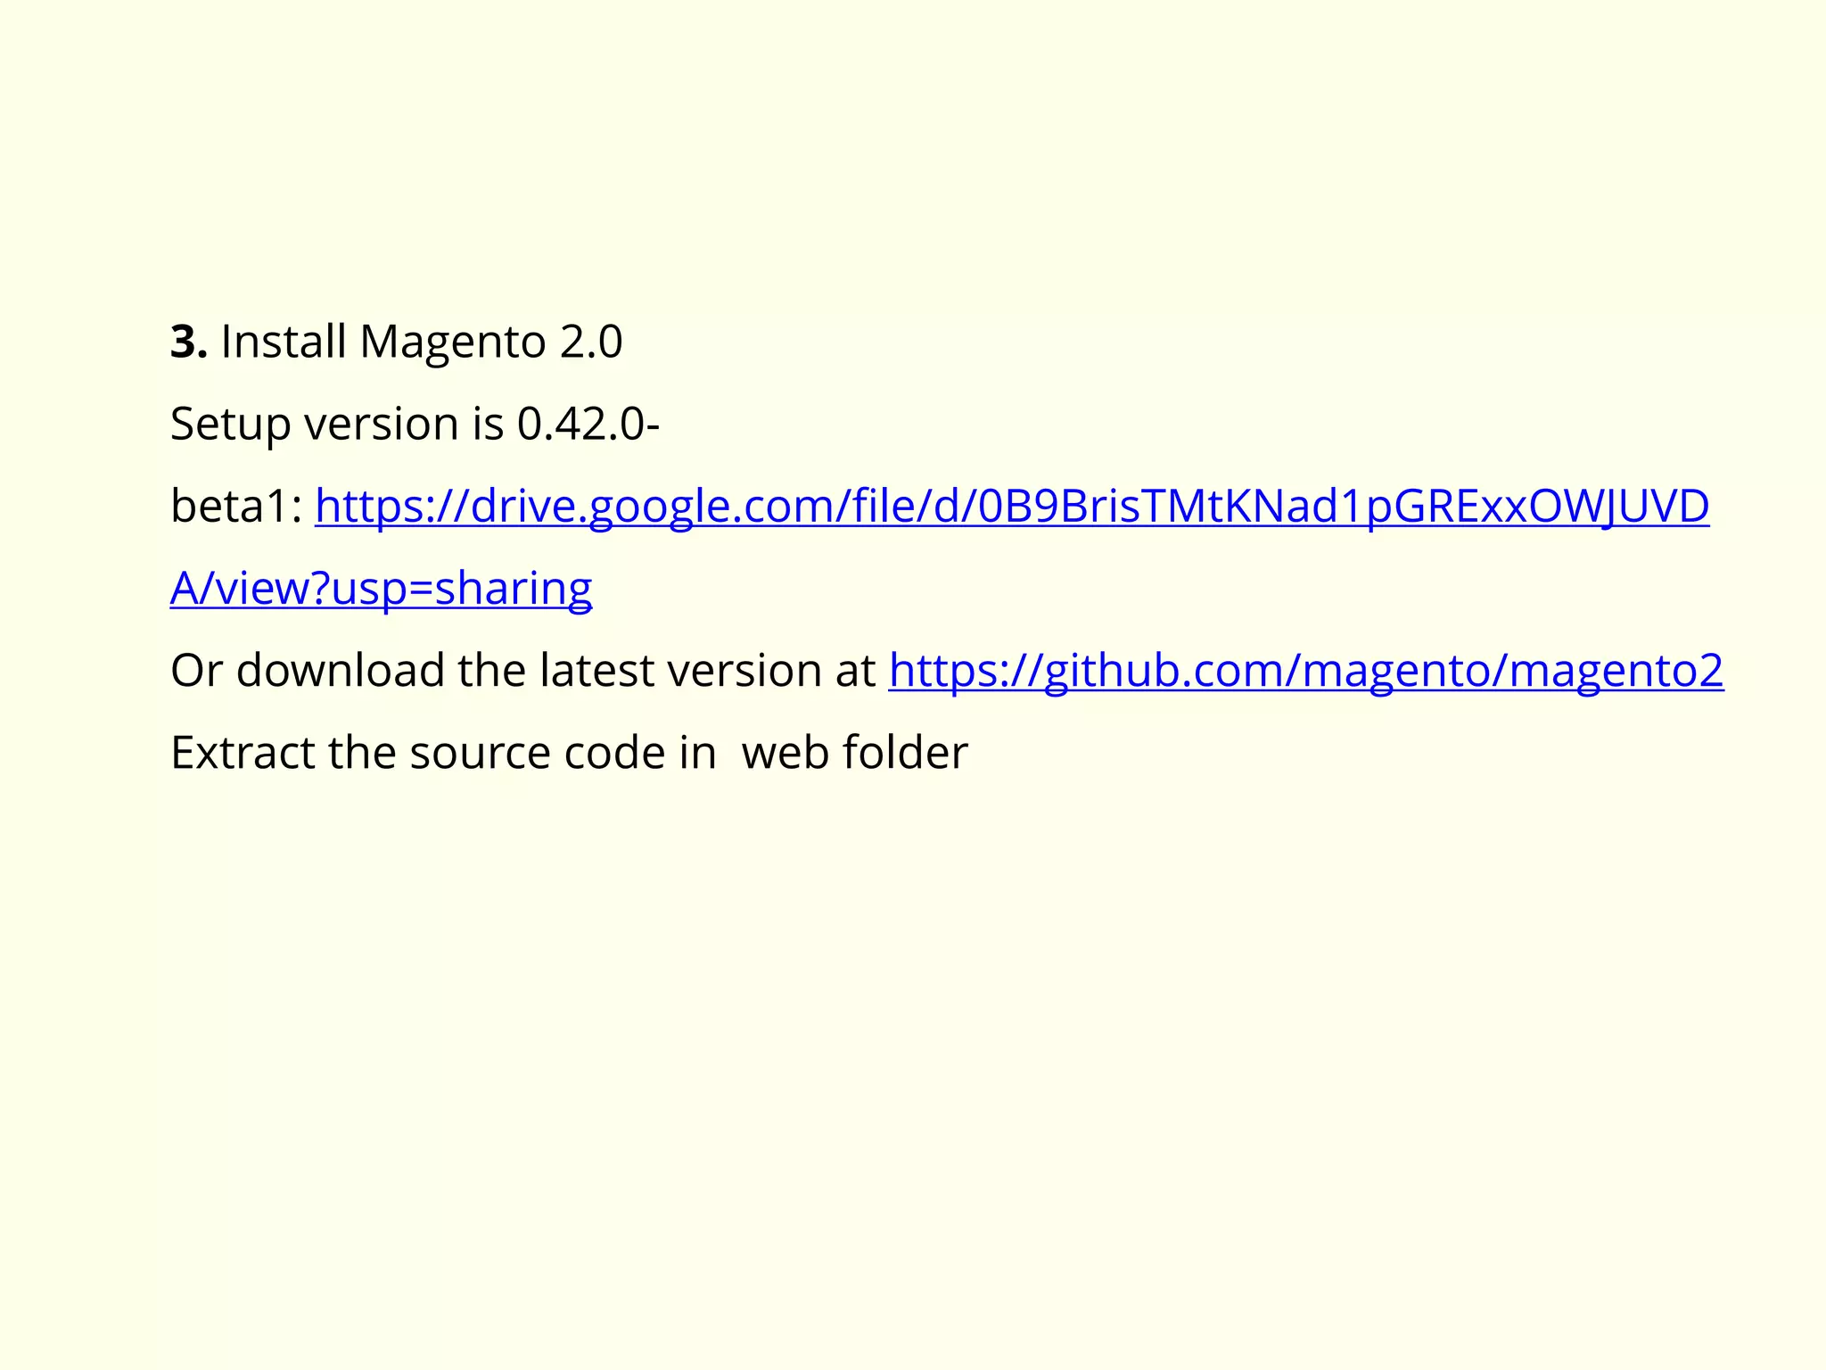Click the word 'download'
Image resolution: width=1826 pixels, height=1370 pixels.
[340, 671]
